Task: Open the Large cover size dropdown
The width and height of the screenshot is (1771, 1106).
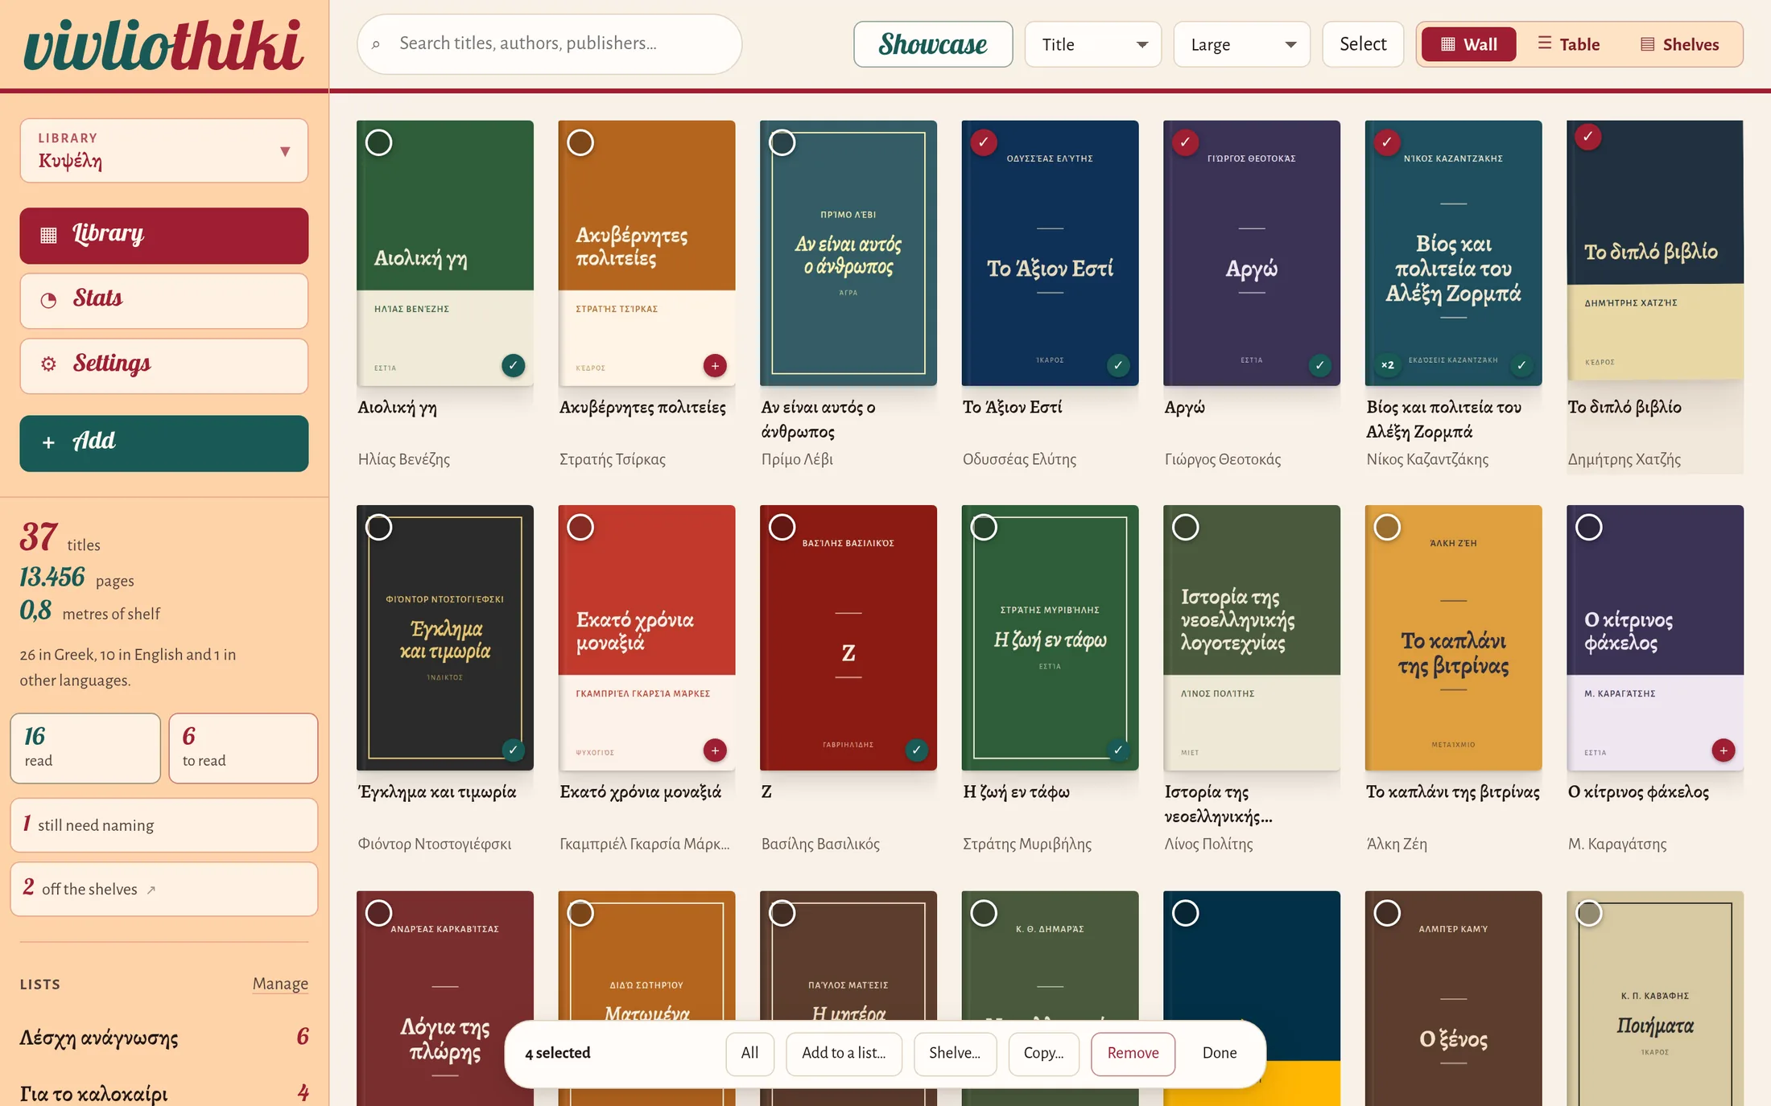Action: (1241, 44)
